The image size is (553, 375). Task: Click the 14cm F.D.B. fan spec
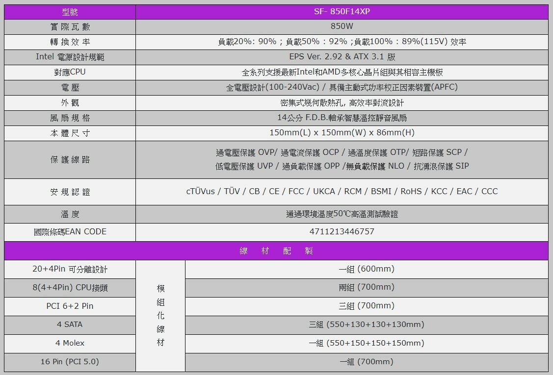(342, 118)
